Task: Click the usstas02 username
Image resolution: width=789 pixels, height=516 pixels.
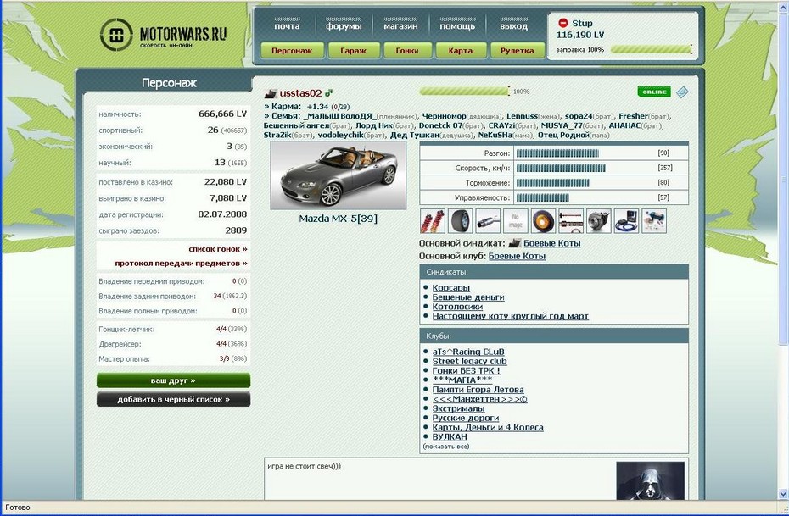Action: point(300,93)
